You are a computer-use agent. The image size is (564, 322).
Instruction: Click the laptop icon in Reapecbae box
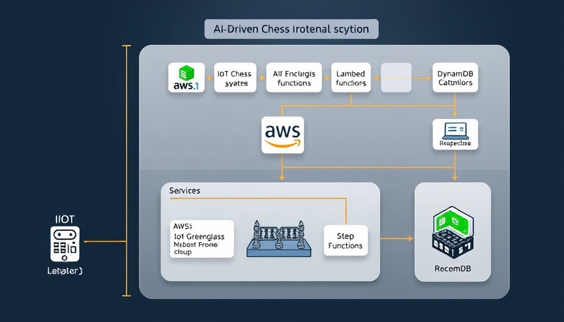click(x=455, y=131)
